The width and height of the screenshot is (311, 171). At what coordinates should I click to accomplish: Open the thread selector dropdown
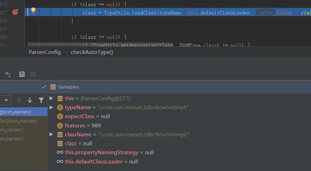6,100
